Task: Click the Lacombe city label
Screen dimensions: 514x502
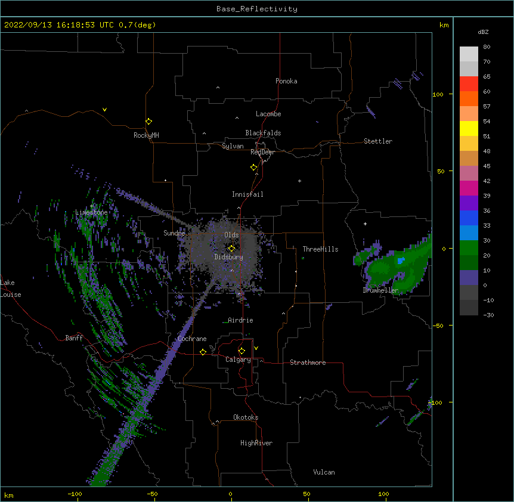Action: click(268, 114)
